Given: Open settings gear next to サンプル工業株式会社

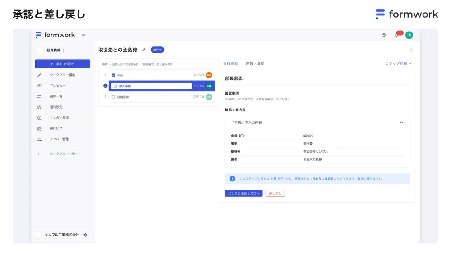Looking at the screenshot, I should pyautogui.click(x=85, y=235).
